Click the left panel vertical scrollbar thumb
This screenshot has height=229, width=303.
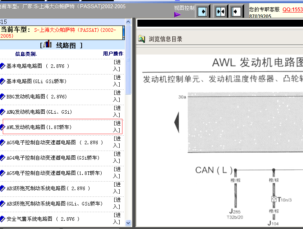click(128, 60)
